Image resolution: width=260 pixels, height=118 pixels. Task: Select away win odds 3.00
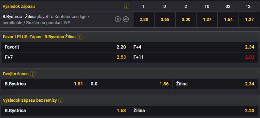[186, 20]
